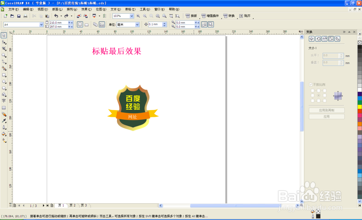Switch to the 页 2 page tab
Image resolution: width=362 pixels, height=220 pixels.
72,205
